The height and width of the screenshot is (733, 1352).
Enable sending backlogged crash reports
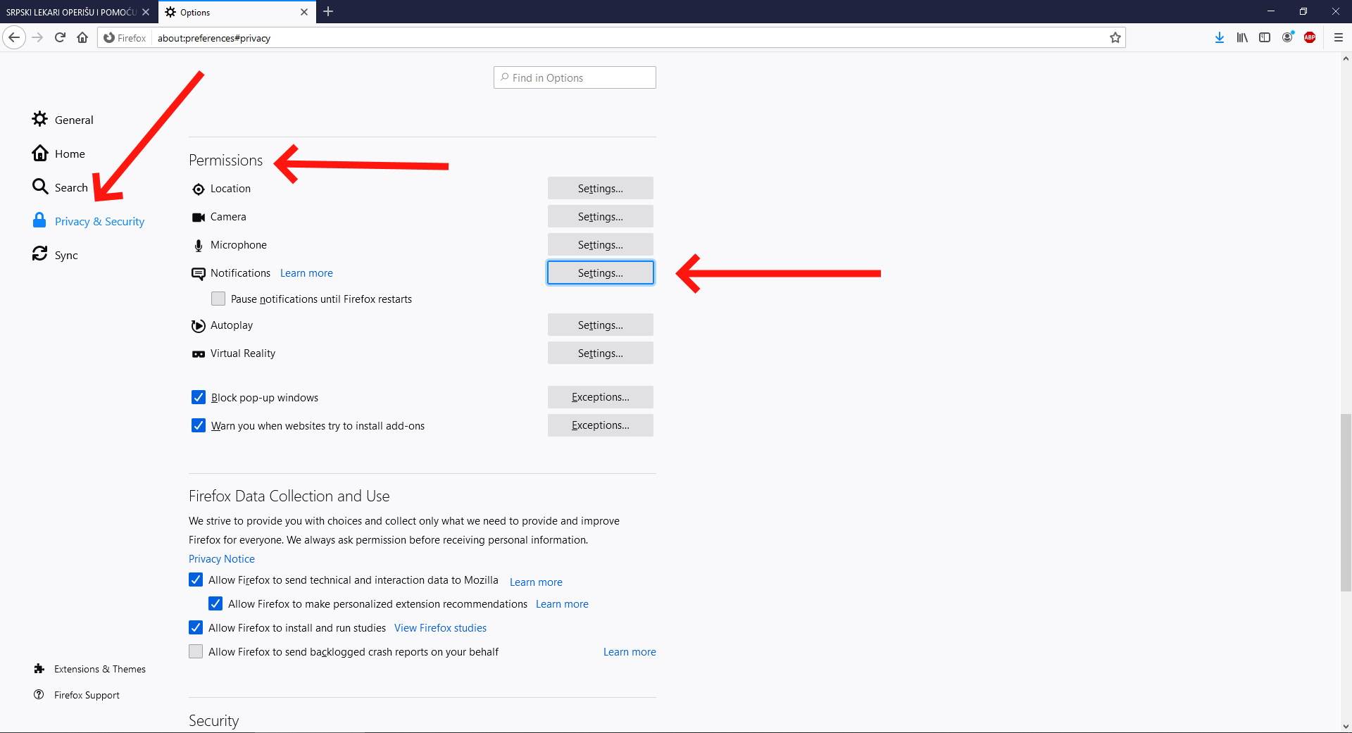click(195, 651)
